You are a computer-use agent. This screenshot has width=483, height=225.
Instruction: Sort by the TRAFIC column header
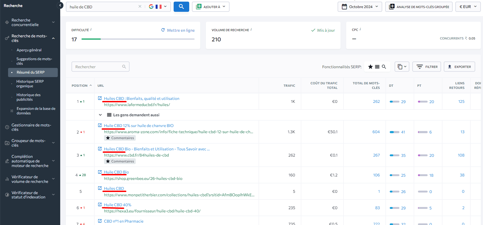289,86
